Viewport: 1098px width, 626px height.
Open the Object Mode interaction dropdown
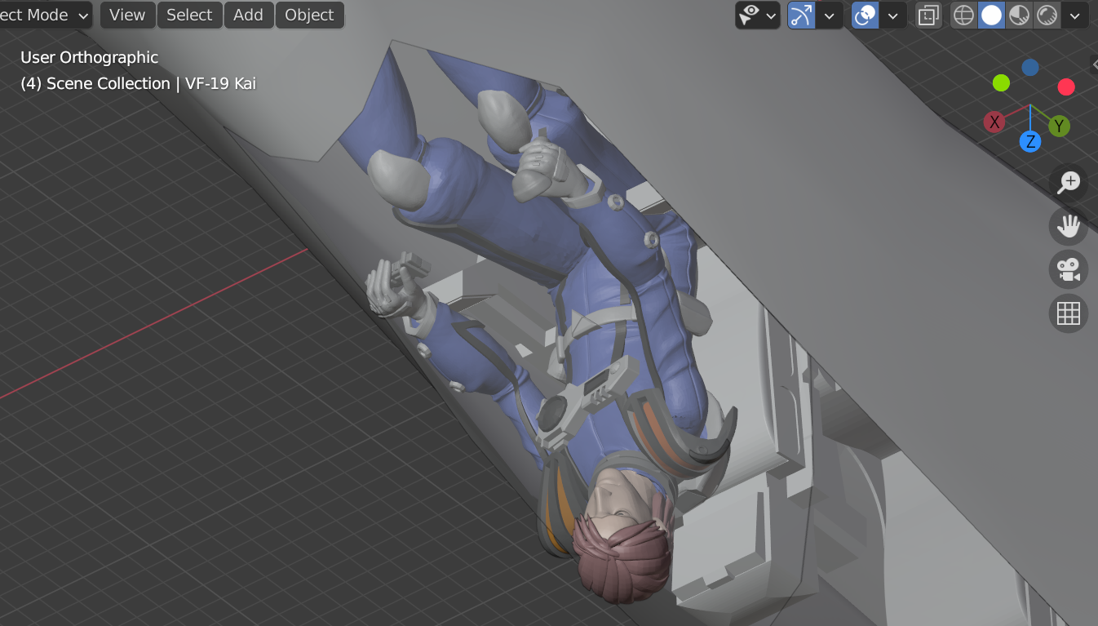click(45, 15)
